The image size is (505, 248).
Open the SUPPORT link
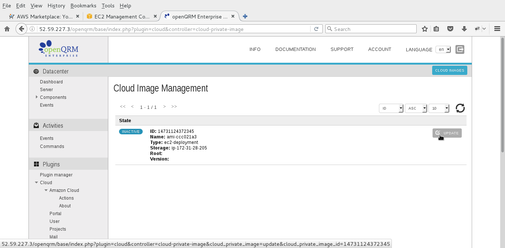[x=342, y=49]
